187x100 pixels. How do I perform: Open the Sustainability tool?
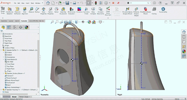pyautogui.click(x=163, y=10)
